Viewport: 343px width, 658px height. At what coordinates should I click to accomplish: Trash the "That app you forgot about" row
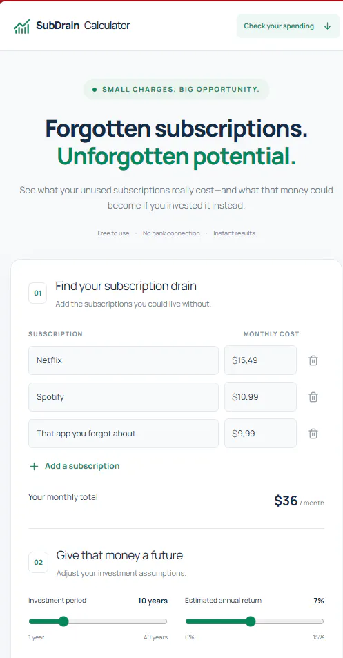coord(313,434)
